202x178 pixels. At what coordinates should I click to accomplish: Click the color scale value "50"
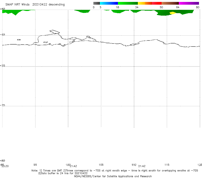point(161,7)
